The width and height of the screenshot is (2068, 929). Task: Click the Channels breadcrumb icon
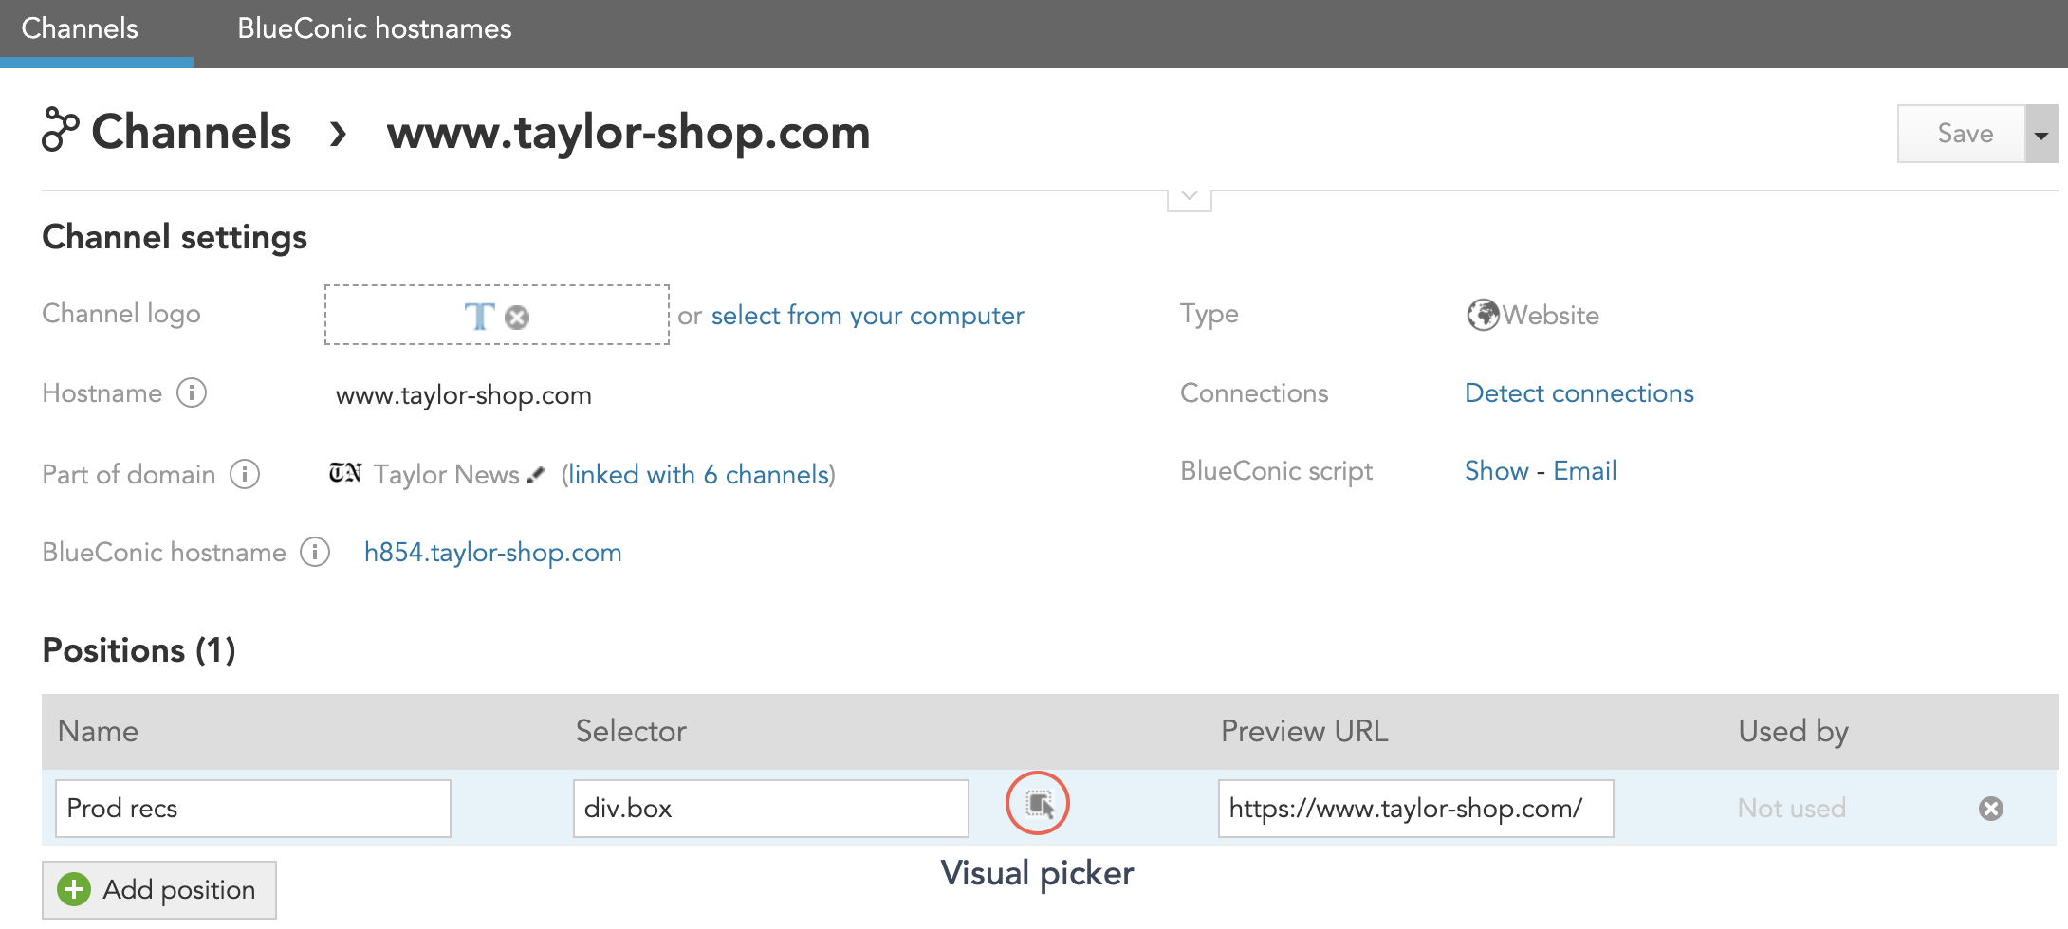click(60, 130)
